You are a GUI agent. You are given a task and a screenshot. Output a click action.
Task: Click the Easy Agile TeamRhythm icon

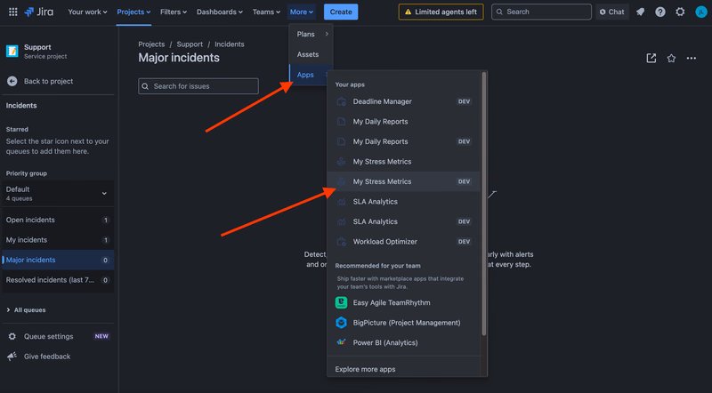coord(341,302)
